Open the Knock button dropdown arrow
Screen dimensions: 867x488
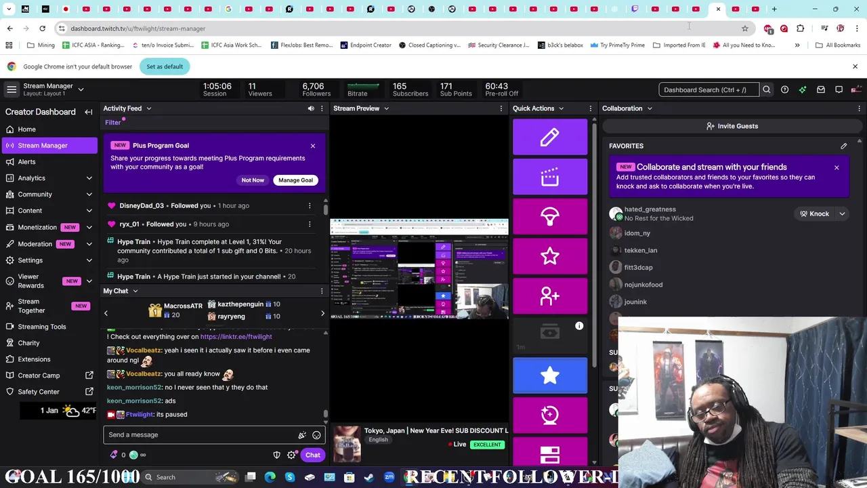click(842, 213)
